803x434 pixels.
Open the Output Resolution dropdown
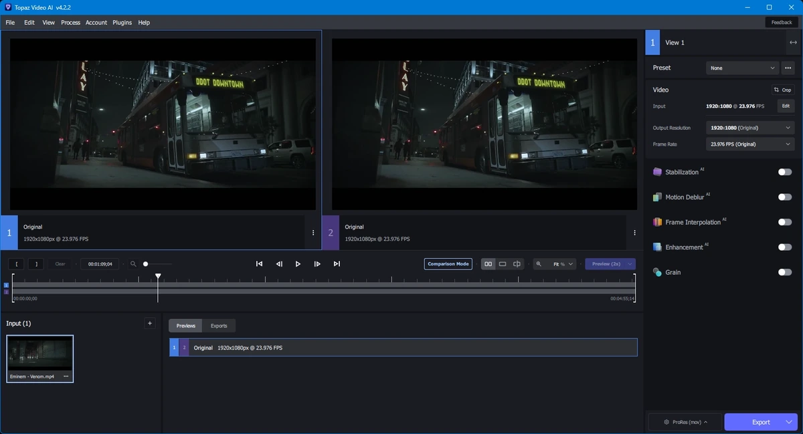pyautogui.click(x=750, y=128)
